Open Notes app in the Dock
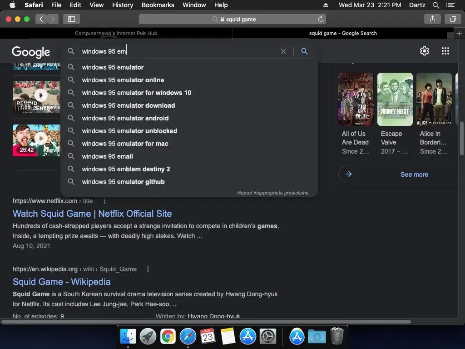 [x=228, y=337]
